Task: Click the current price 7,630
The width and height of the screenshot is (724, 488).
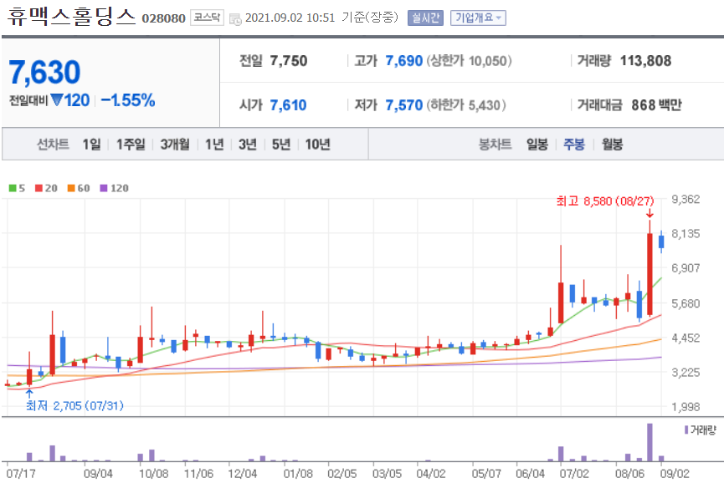Action: point(45,73)
